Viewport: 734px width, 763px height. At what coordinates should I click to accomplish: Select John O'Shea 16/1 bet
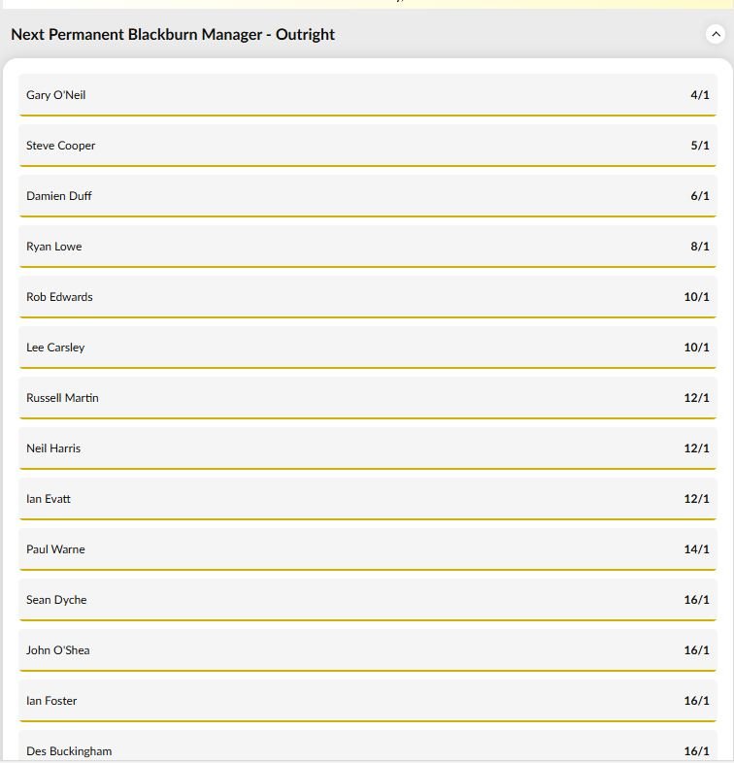[x=368, y=650]
